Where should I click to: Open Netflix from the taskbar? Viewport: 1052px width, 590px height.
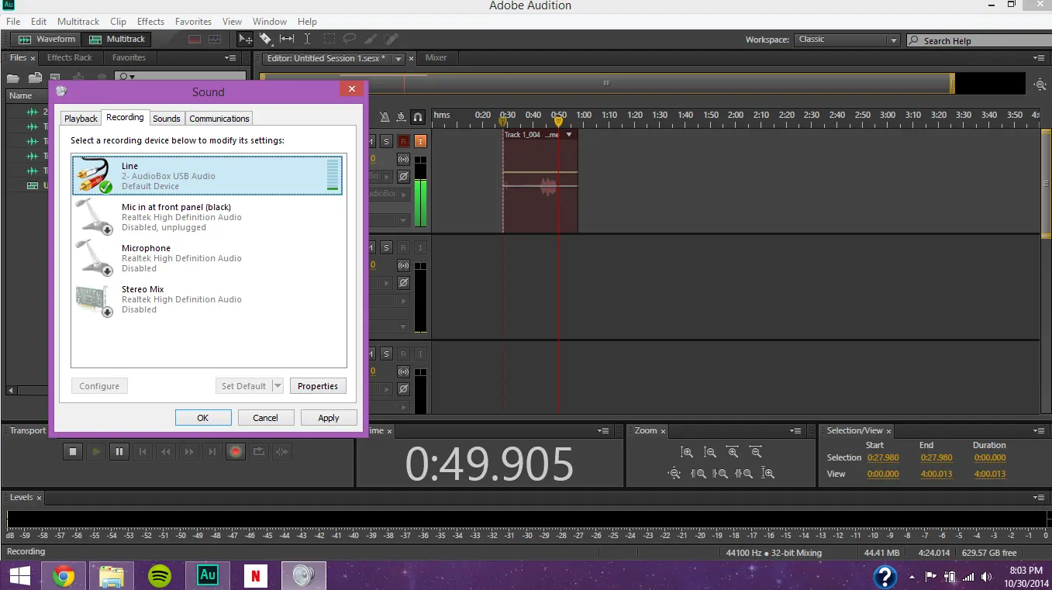(255, 575)
